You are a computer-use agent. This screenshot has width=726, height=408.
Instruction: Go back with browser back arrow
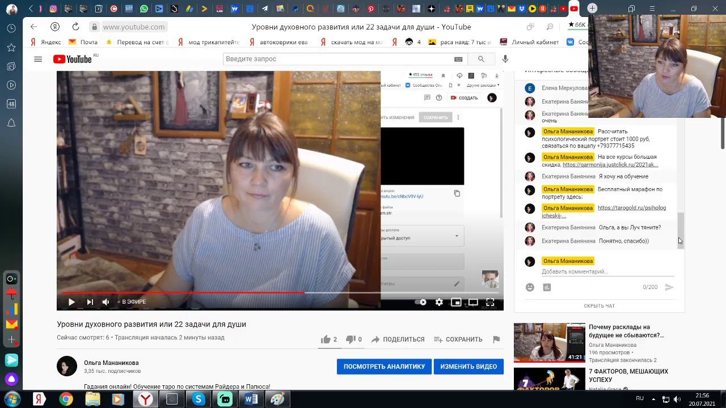coord(33,27)
